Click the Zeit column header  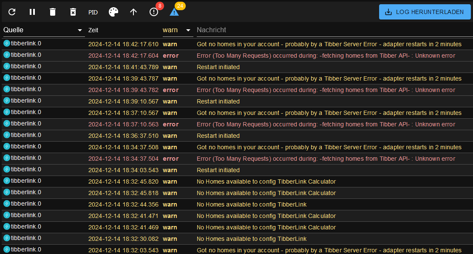(93, 30)
